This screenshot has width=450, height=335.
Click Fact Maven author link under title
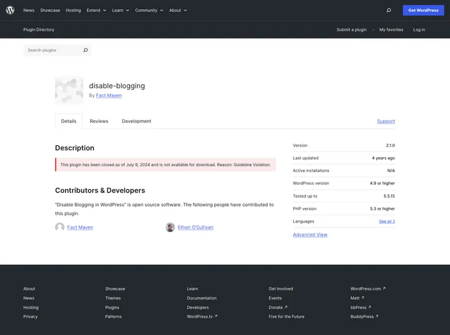pyautogui.click(x=109, y=96)
